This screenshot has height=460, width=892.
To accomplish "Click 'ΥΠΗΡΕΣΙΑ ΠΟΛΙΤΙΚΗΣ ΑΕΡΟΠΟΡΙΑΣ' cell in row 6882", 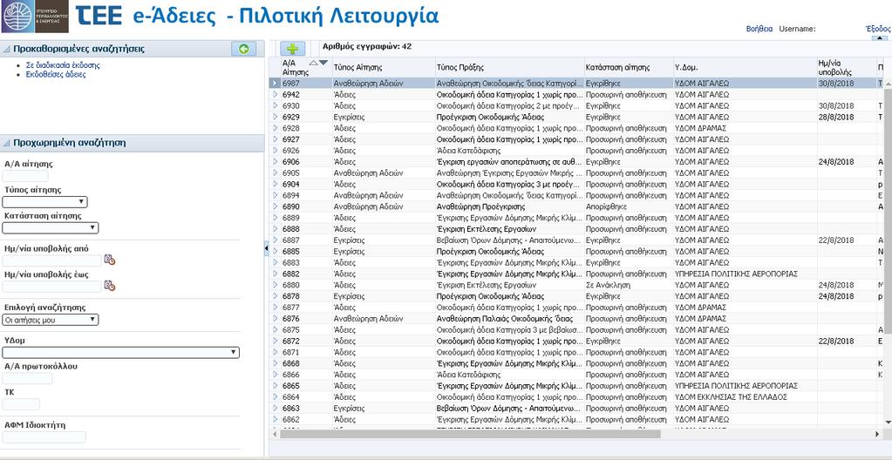I will tap(736, 274).
